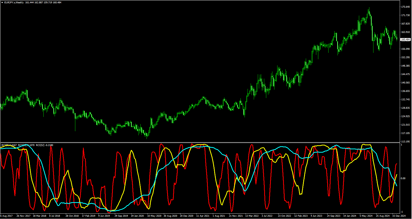Screen dimensions: 412x219
Task: Click the dropdown triangle beside EURJPY.s,Weekly
Action: 2,3
